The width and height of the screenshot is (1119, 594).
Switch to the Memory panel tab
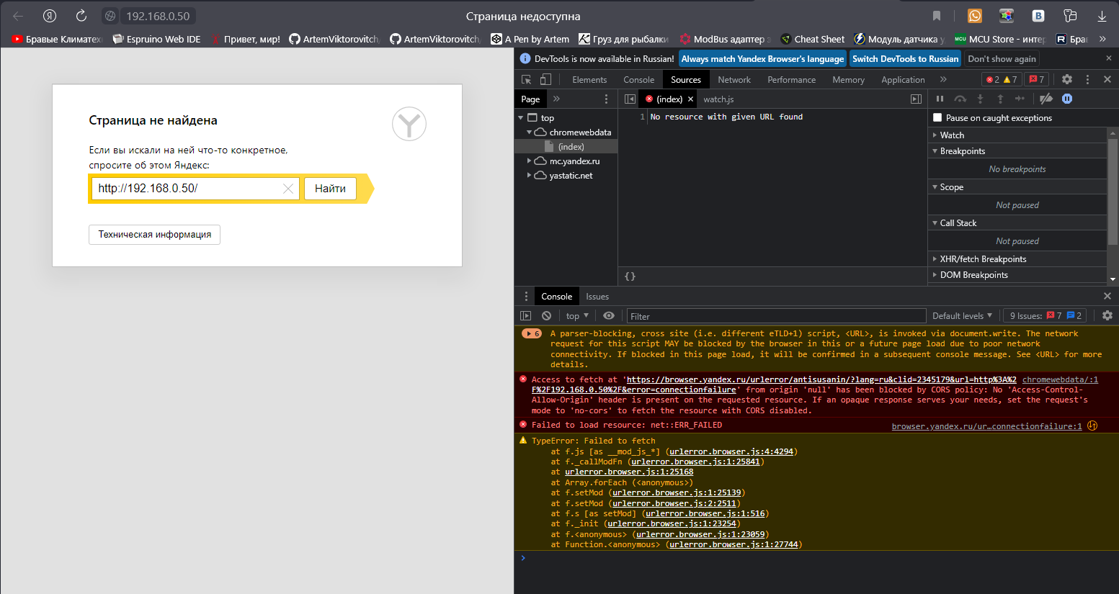coord(848,80)
